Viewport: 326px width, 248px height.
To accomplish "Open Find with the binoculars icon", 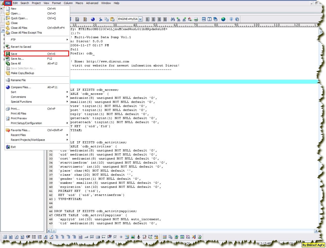I will [x=172, y=19].
